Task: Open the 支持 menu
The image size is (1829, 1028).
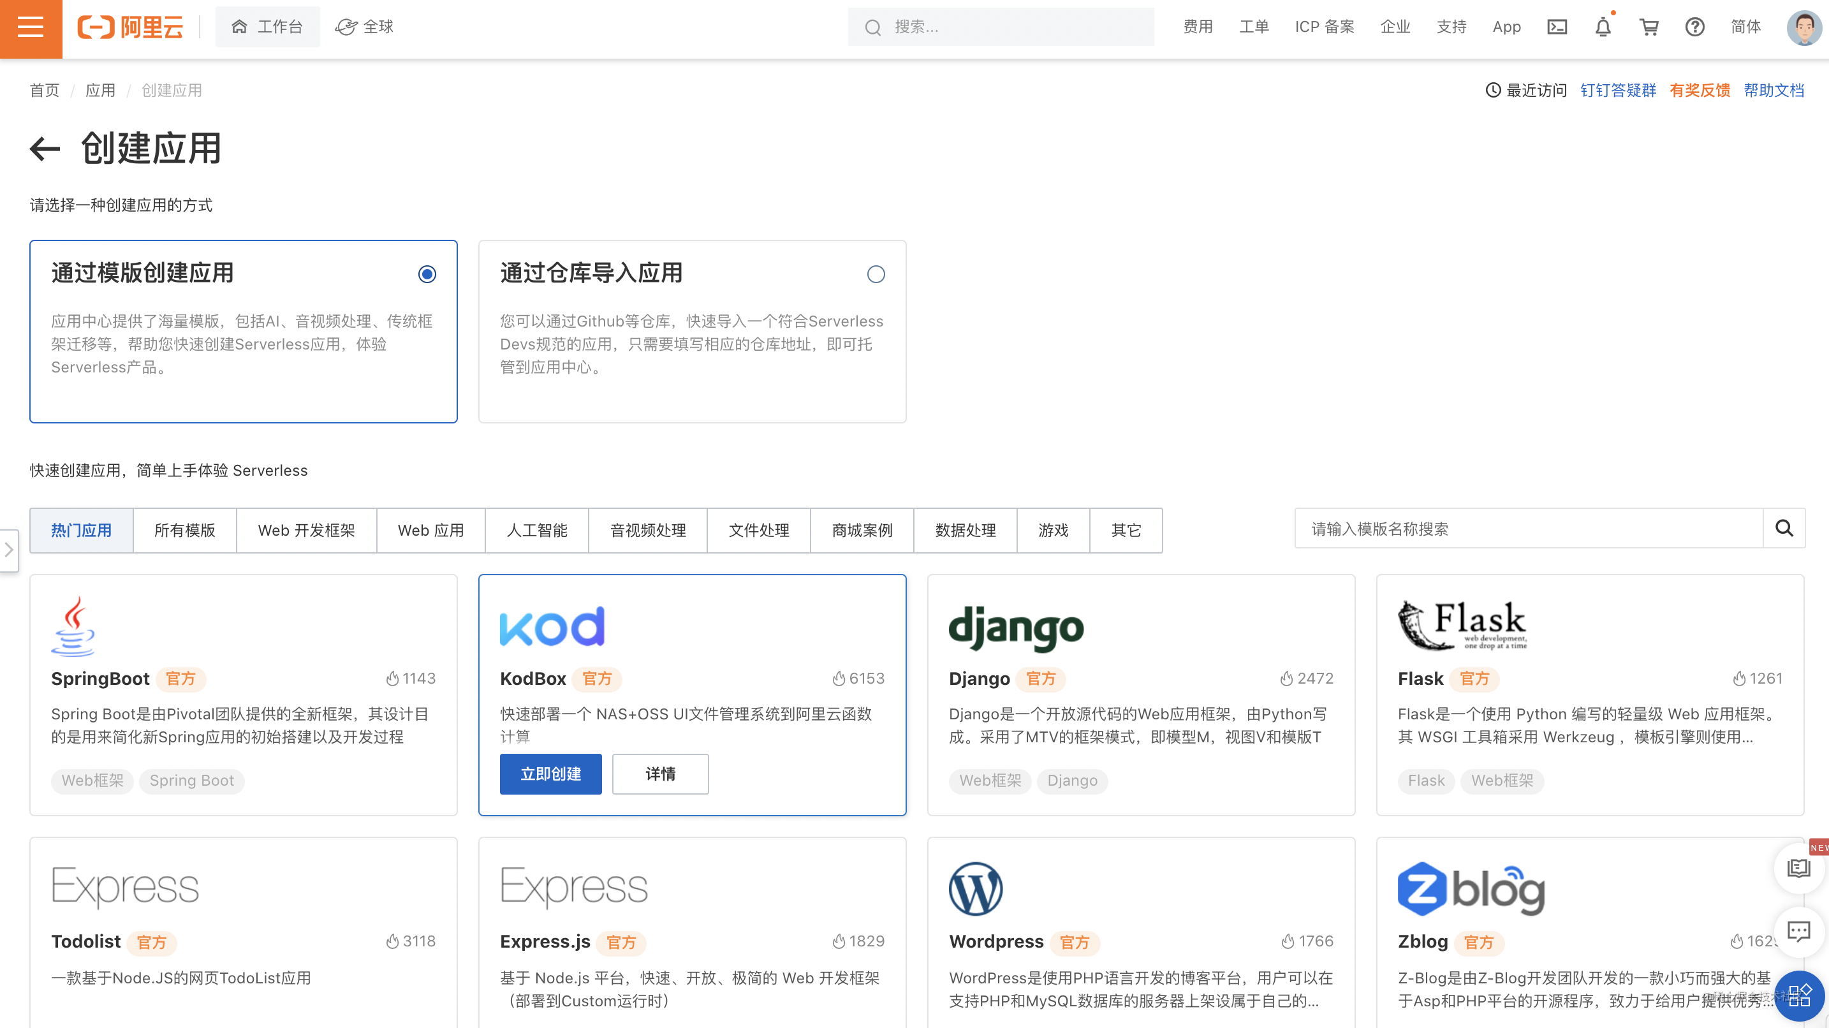Action: [x=1451, y=27]
